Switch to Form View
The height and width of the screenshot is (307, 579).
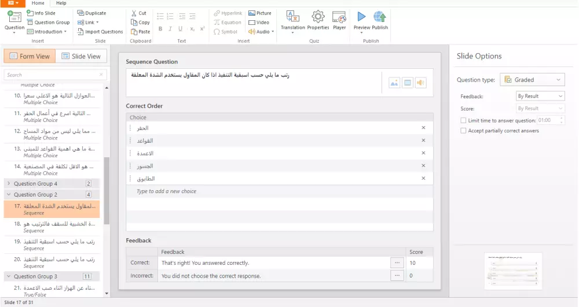click(30, 56)
